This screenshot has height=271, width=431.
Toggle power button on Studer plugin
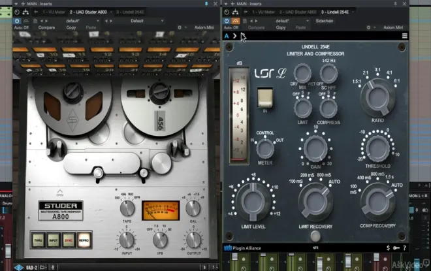[17, 21]
